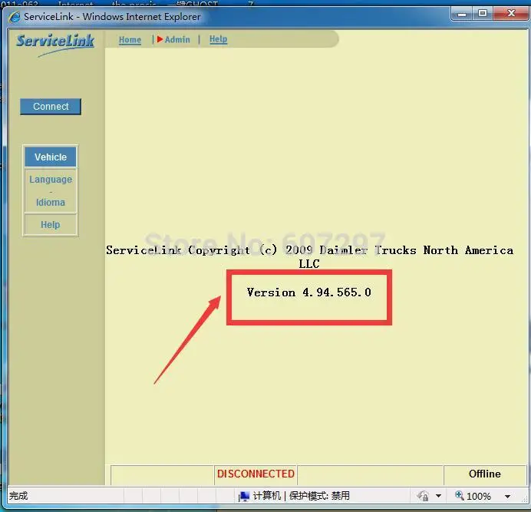The height and width of the screenshot is (512, 531).
Task: Click the red arrow marker beside Admin
Action: [x=160, y=39]
